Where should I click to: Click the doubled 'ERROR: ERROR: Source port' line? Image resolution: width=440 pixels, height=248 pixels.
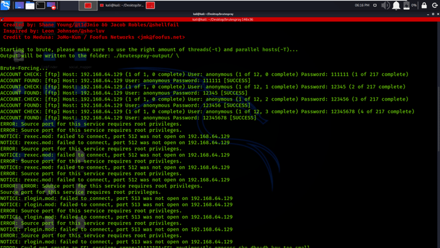pos(101,186)
